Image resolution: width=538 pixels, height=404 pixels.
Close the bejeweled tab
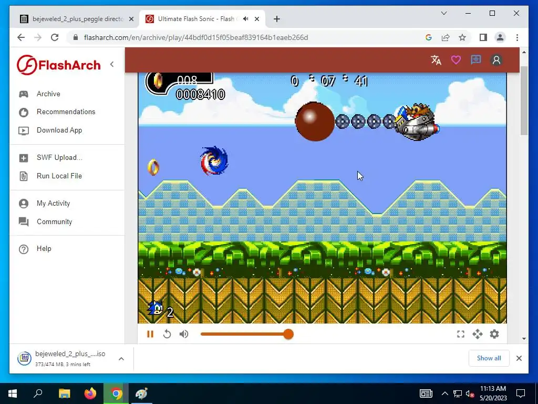point(131,19)
